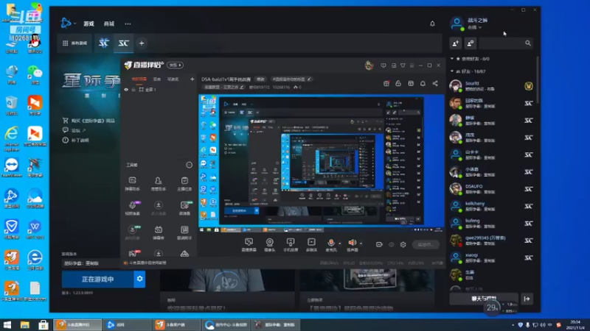Add screen capture source
The width and height of the screenshot is (590, 331).
(x=249, y=245)
